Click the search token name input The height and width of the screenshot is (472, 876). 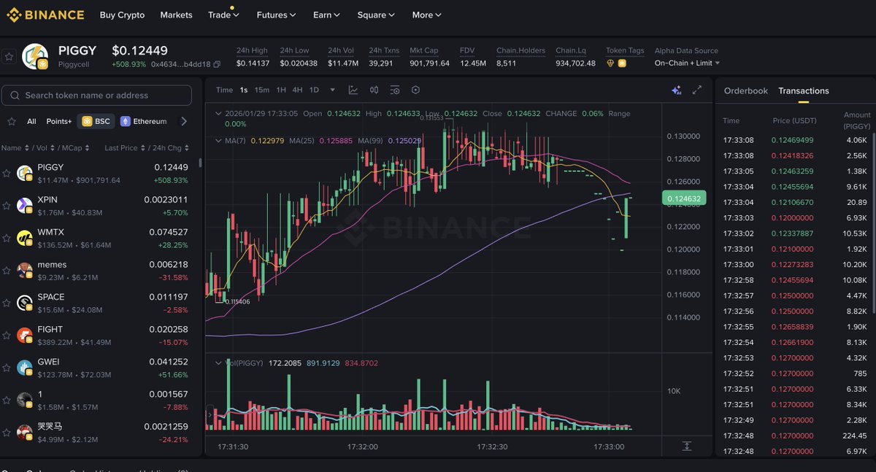tap(97, 95)
